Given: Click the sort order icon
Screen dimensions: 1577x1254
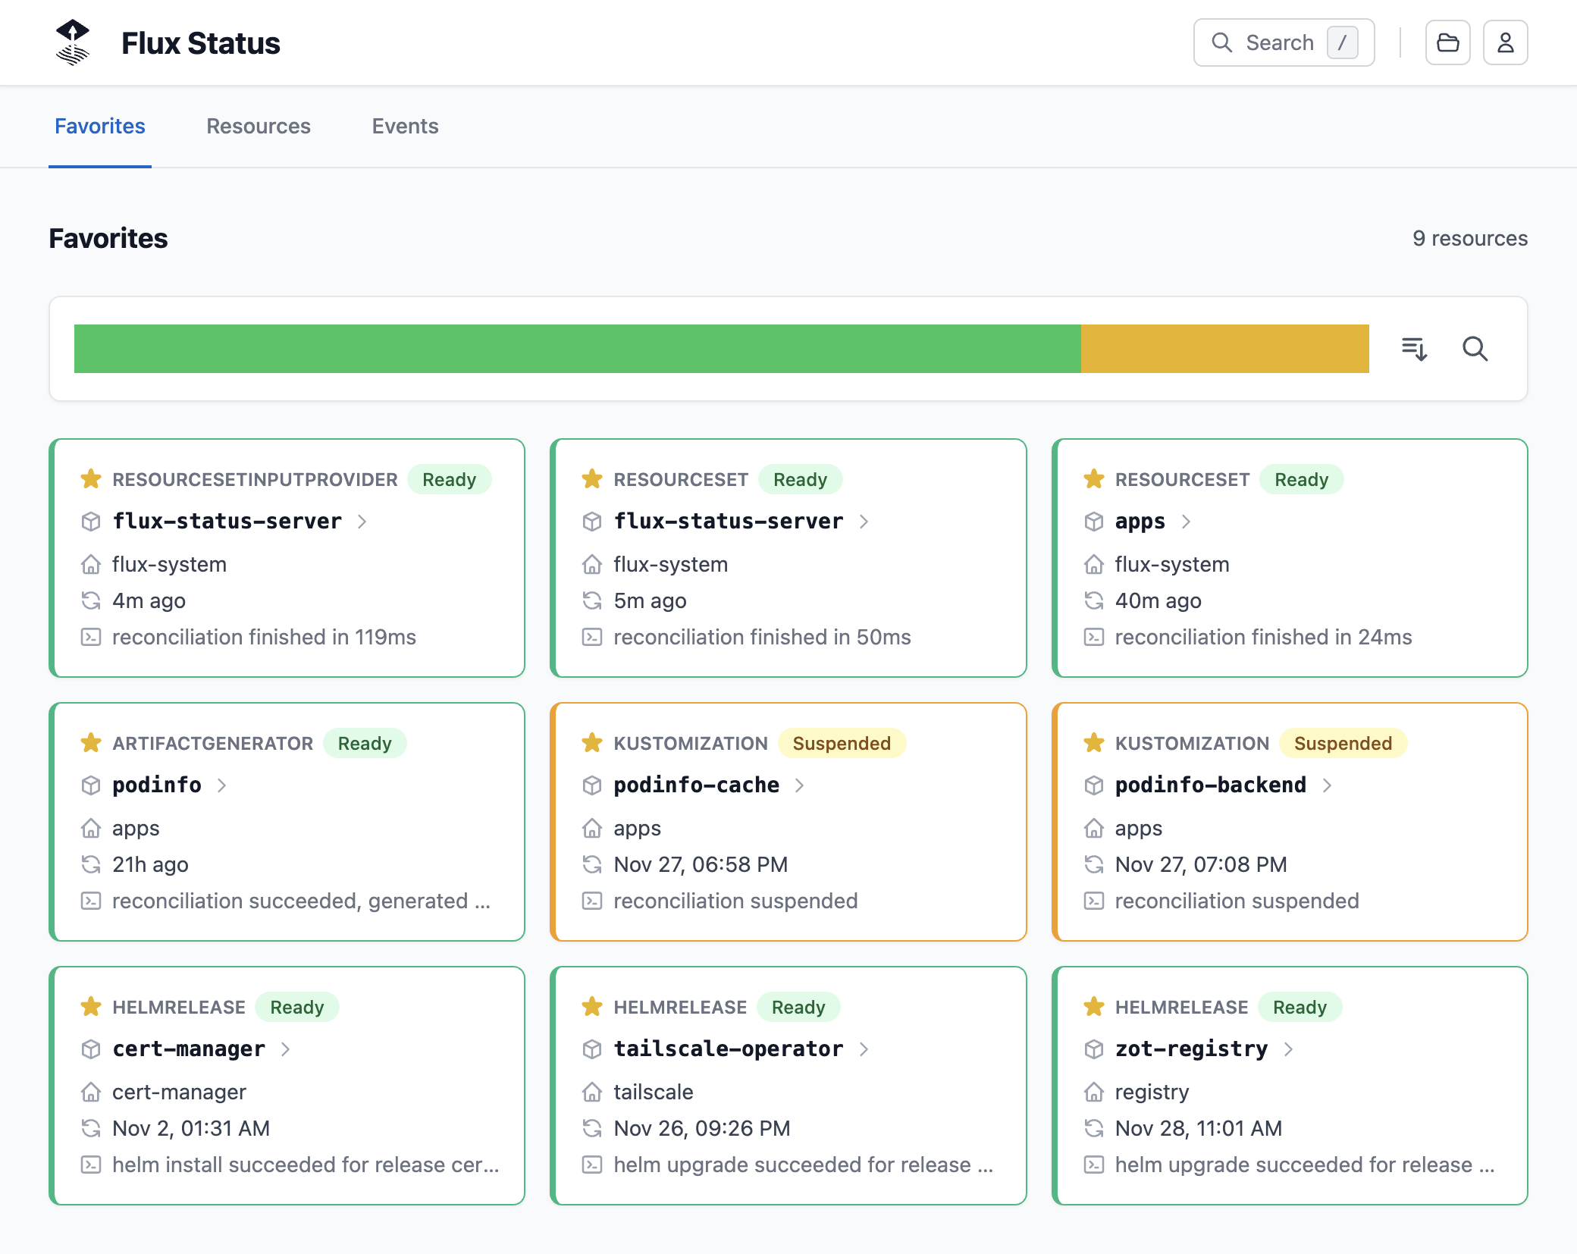Looking at the screenshot, I should tap(1414, 349).
